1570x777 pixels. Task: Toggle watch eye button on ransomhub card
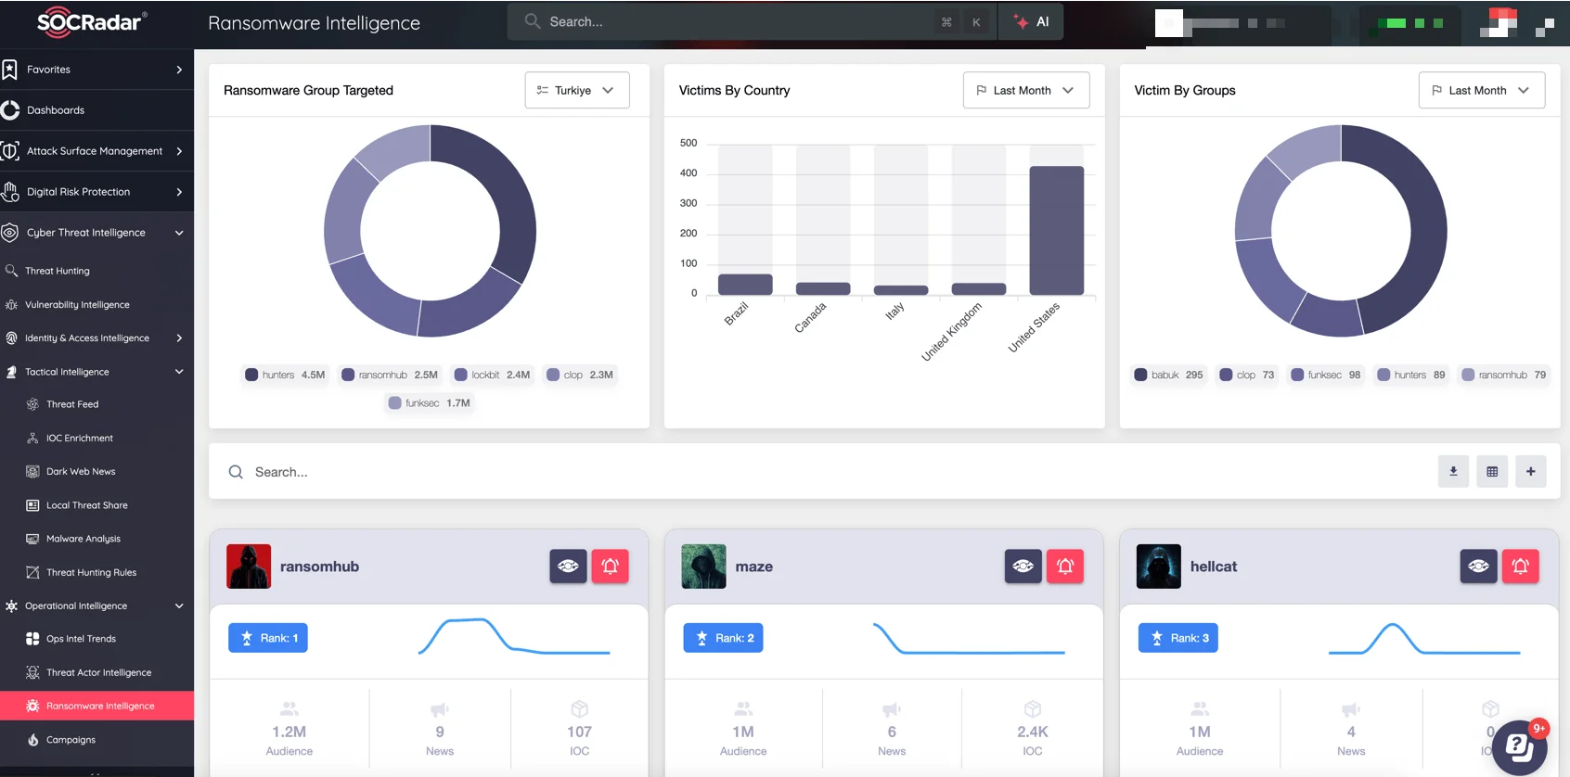(568, 566)
